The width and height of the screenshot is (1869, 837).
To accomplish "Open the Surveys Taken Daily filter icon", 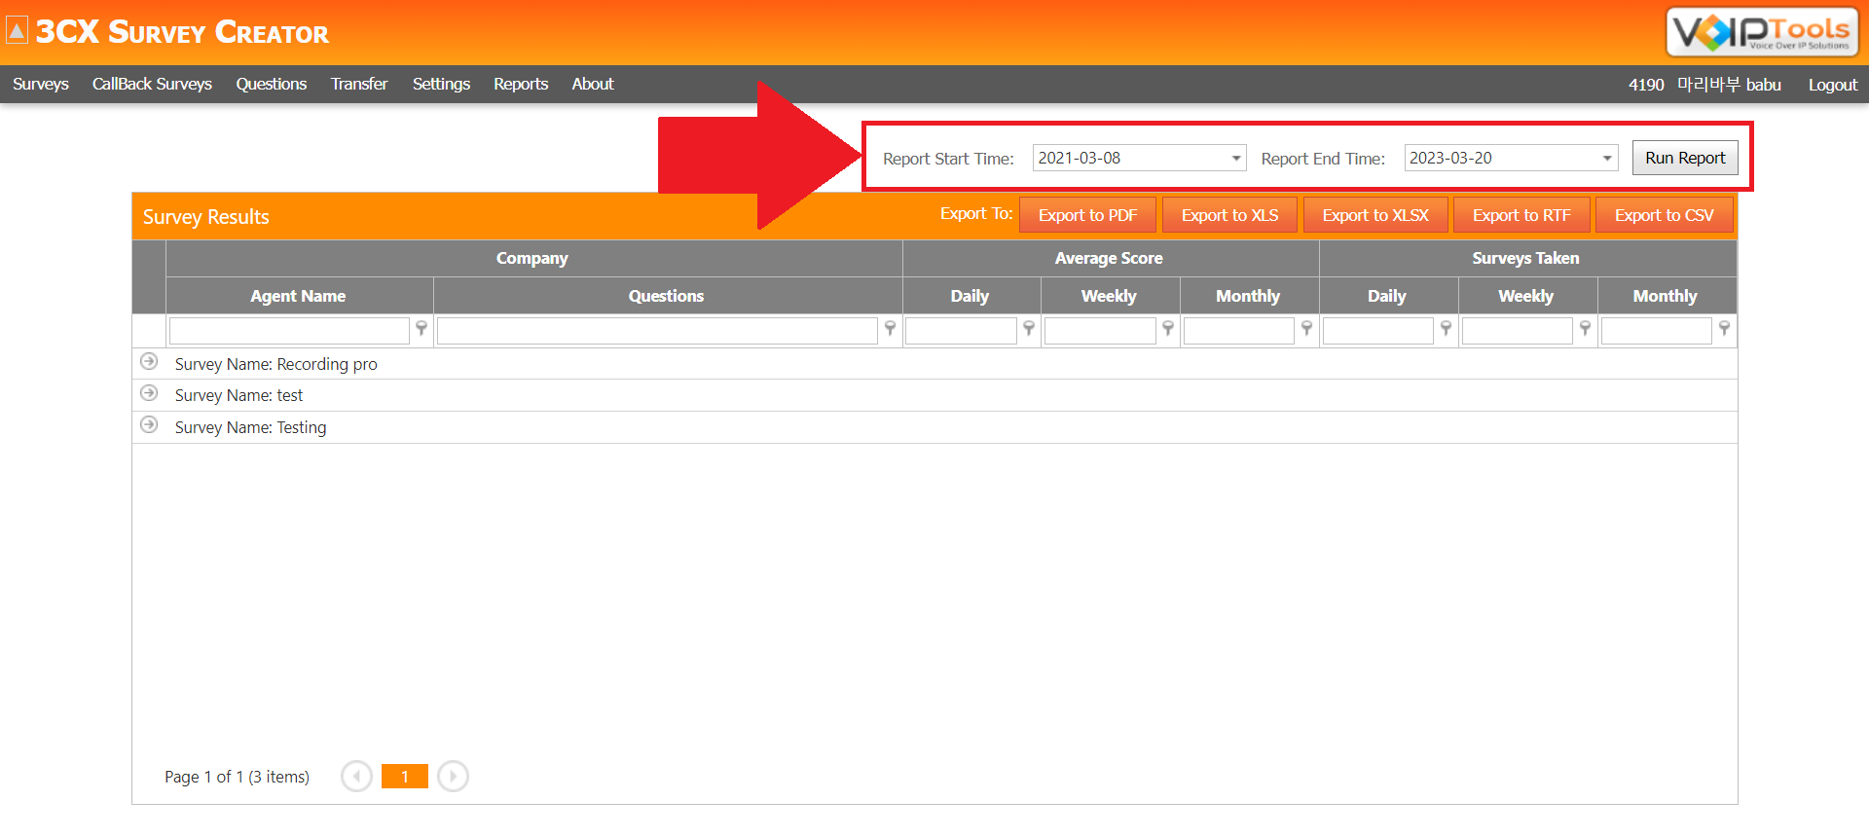I will pos(1446,329).
